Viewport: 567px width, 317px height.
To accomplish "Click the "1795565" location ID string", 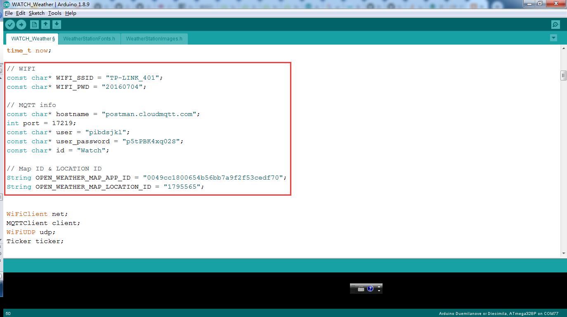I will 182,187.
